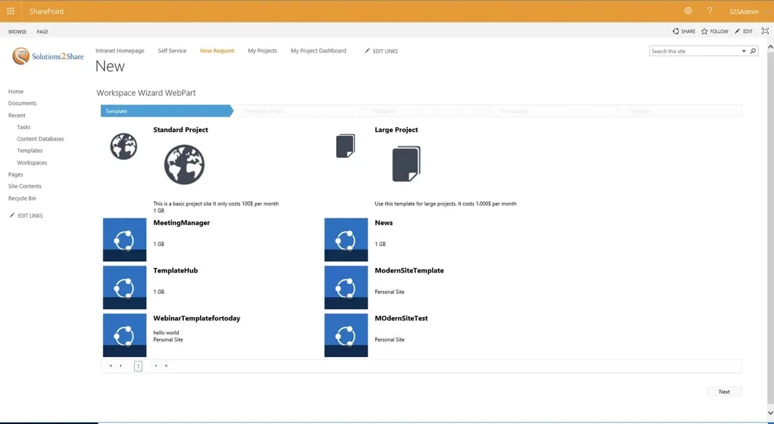Open My Project Dashboard navigation link
774x424 pixels.
click(319, 50)
